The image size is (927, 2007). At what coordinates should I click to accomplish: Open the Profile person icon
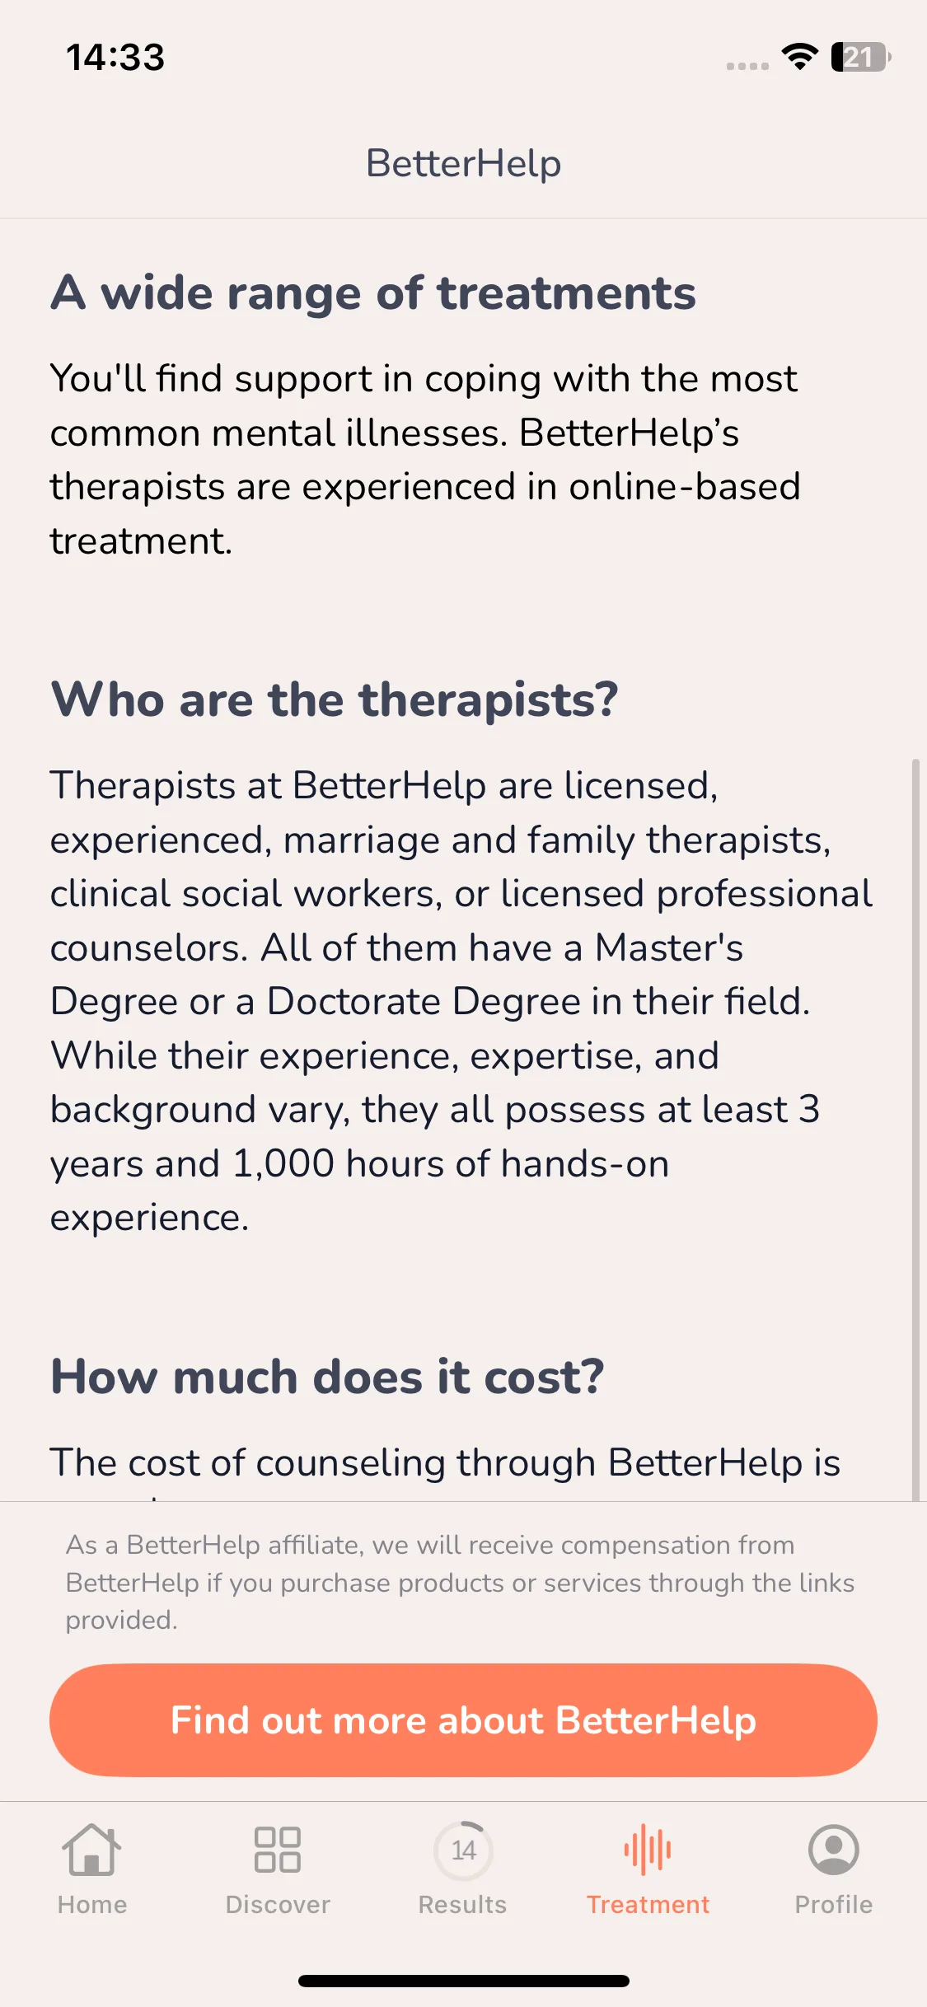point(833,1850)
